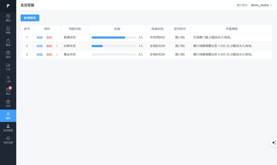The height and width of the screenshot is (165, 277).
Task: Click the 等级名称 column header
Action: (75, 29)
